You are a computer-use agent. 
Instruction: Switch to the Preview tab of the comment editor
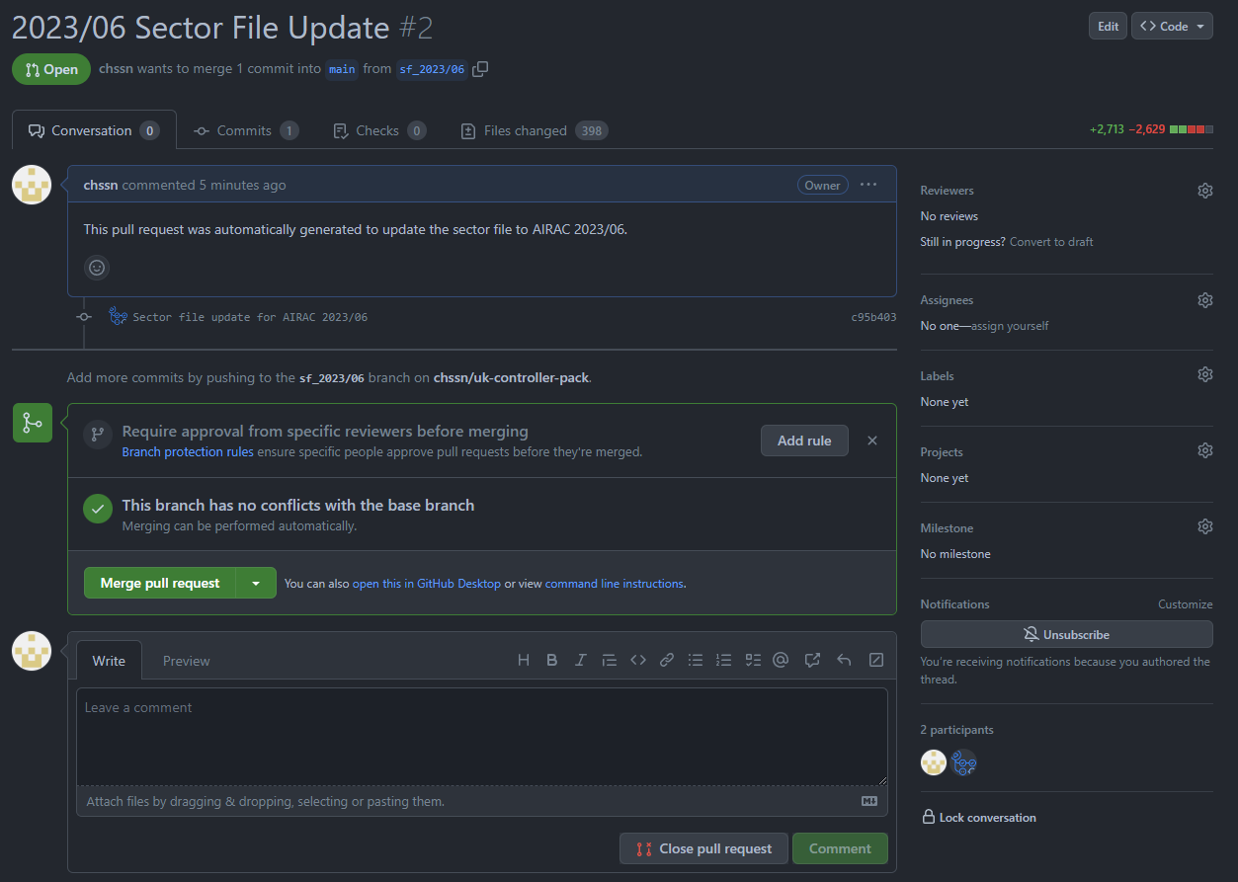tap(186, 660)
